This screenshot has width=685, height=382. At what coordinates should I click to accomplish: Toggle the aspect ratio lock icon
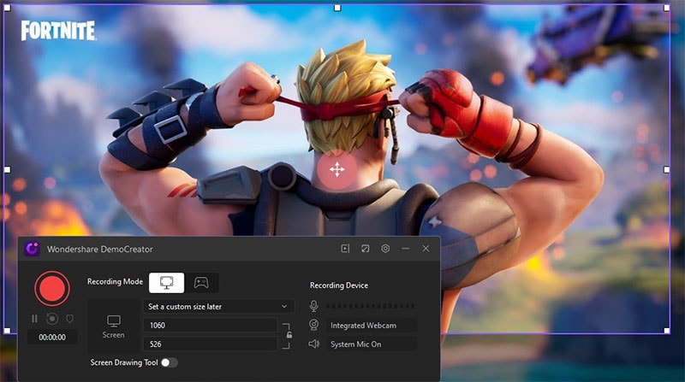coord(289,335)
